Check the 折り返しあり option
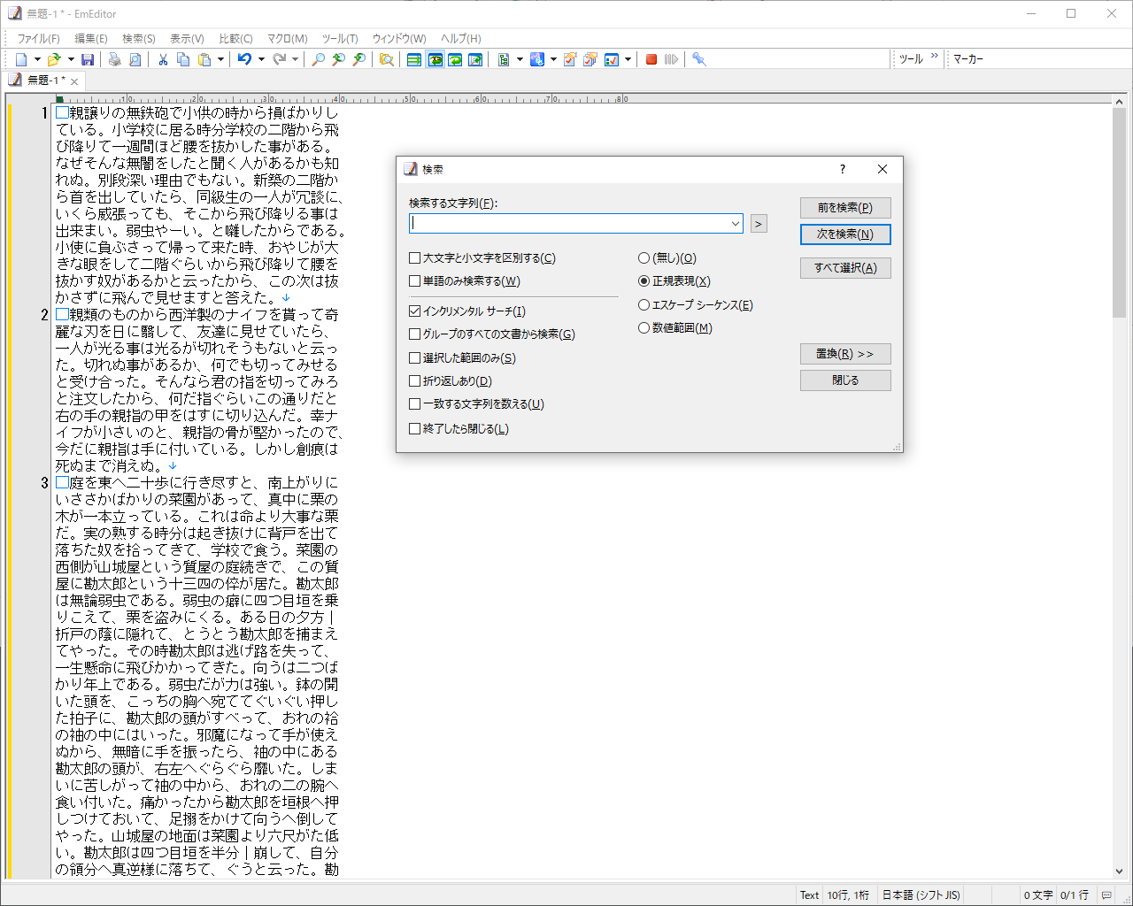Image resolution: width=1133 pixels, height=906 pixels. [x=413, y=381]
